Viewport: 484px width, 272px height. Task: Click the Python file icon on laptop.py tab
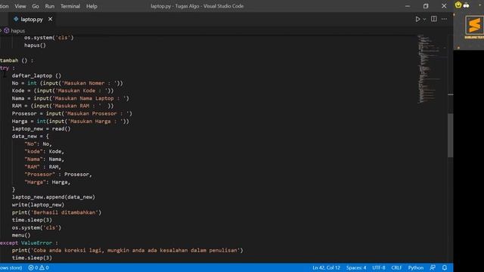(x=16, y=19)
